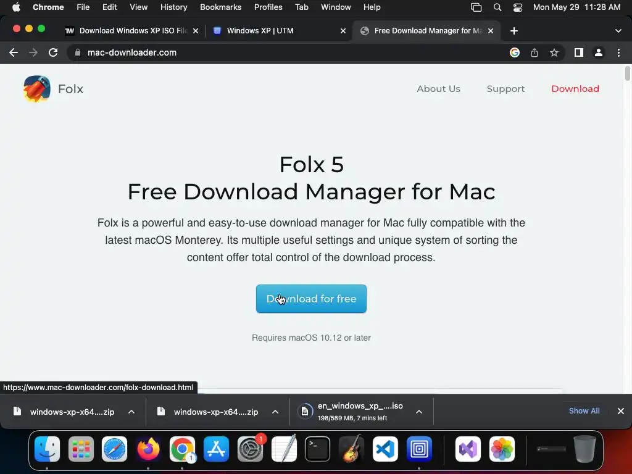The width and height of the screenshot is (632, 474).
Task: Click the Google account icon in address bar
Action: [x=515, y=52]
